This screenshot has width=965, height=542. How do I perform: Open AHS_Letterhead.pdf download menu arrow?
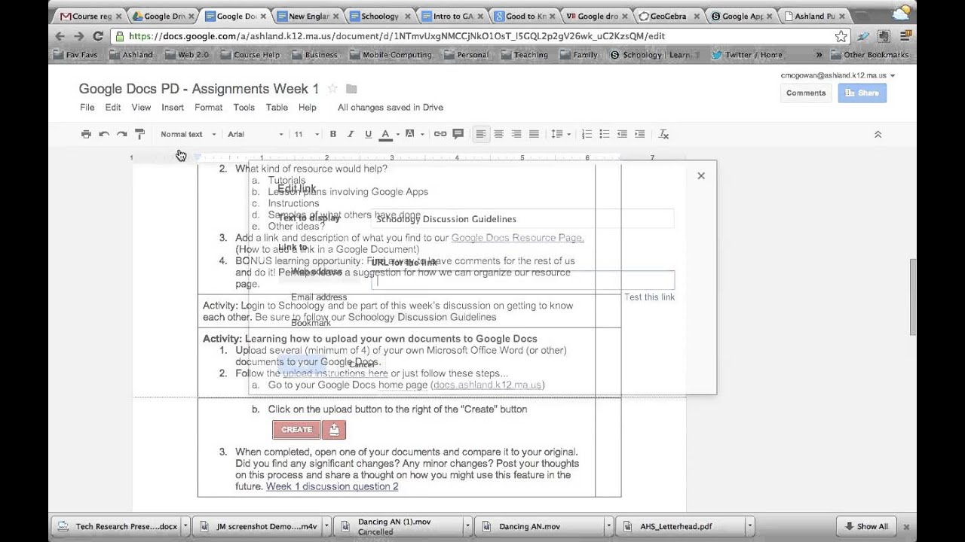[x=749, y=526]
